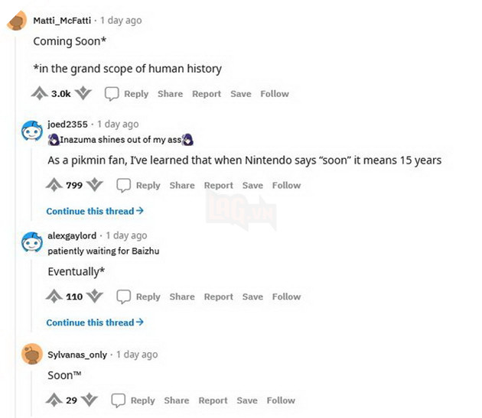Continue this thread under alexgaylord's comment
Image resolution: width=482 pixels, height=418 pixels.
click(x=95, y=322)
